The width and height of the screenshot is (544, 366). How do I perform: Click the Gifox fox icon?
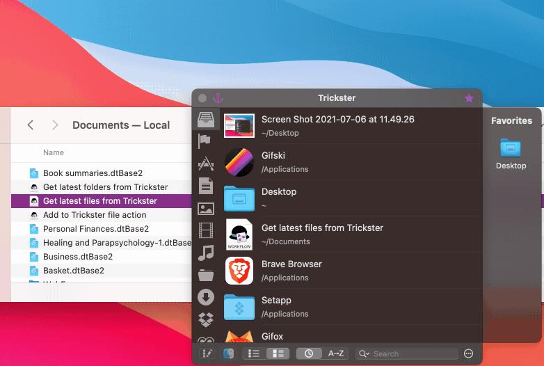point(239,337)
